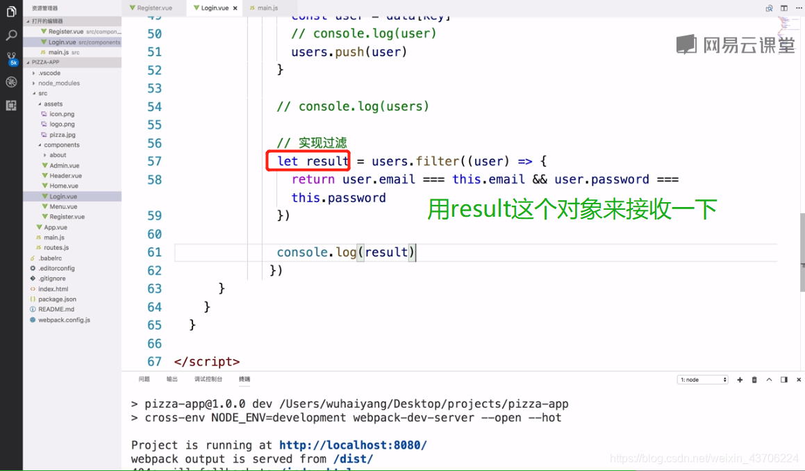The height and width of the screenshot is (471, 805).
Task: Open Header.vue in file tree
Action: [x=72, y=176]
